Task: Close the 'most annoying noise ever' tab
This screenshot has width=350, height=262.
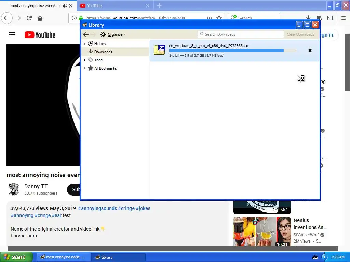Action: [x=71, y=6]
